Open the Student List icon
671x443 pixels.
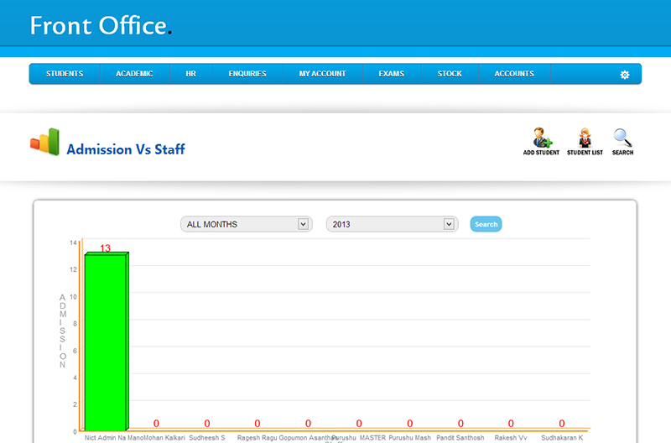tap(585, 138)
